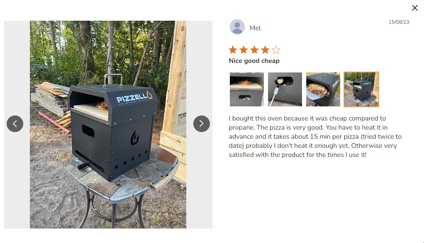Click the review title Nice good cheap
The width and height of the screenshot is (424, 243).
point(254,61)
